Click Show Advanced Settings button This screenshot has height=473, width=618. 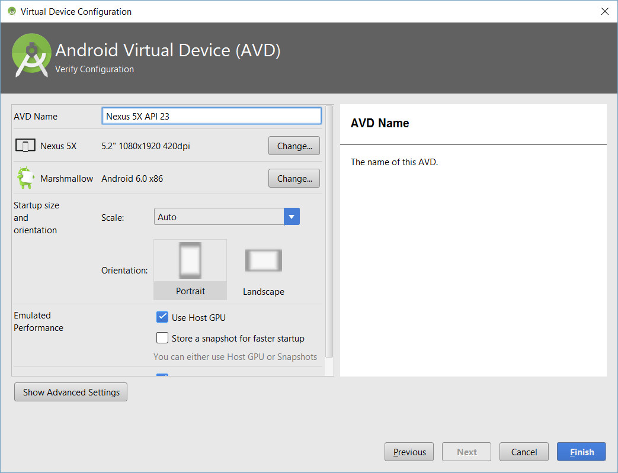coord(71,392)
